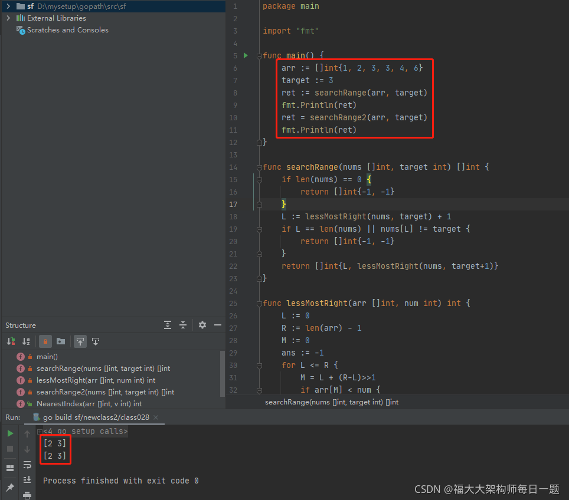Toggle autoscroll to source in Structure
Screen dimensions: 569x500
pyautogui.click(x=80, y=341)
